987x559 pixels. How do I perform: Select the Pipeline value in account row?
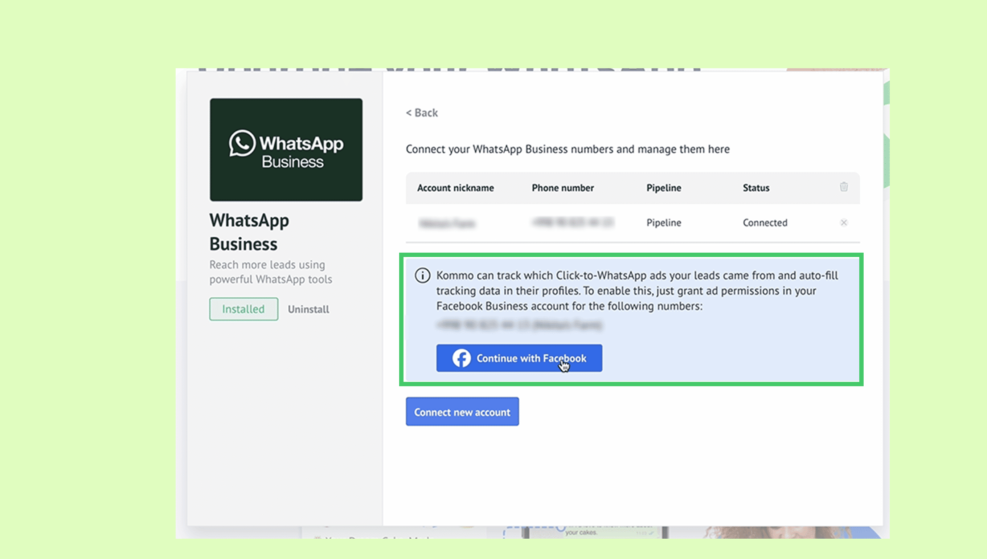[663, 223]
